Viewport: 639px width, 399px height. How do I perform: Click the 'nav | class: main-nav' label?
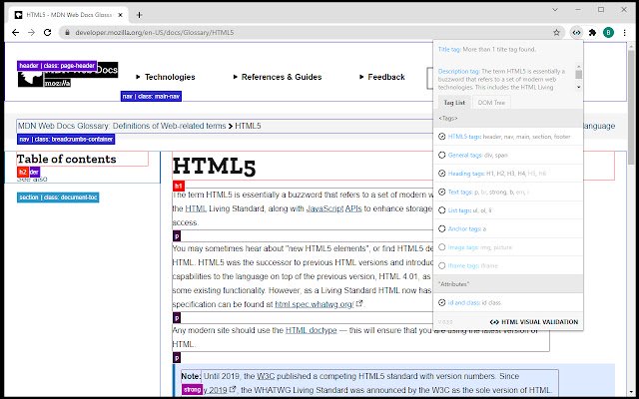point(151,97)
